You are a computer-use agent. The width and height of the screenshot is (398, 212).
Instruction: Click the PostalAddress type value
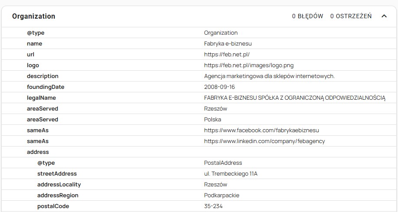223,163
